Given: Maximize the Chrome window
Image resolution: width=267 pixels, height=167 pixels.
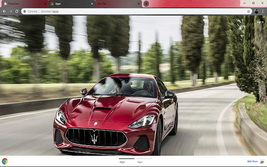Looking at the screenshot, I should pos(254,3).
